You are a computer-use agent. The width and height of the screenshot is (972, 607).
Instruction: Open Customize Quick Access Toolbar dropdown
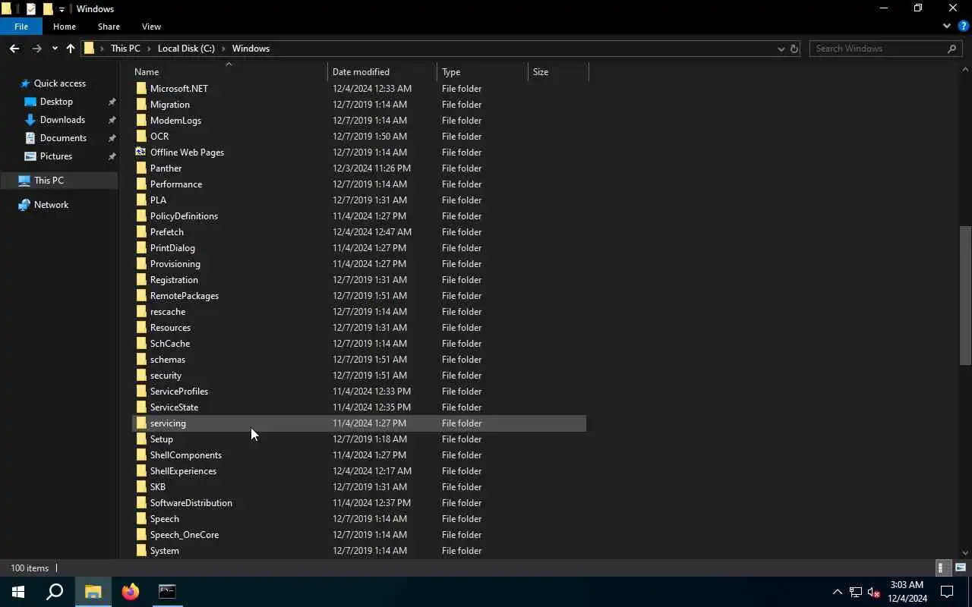pyautogui.click(x=62, y=9)
